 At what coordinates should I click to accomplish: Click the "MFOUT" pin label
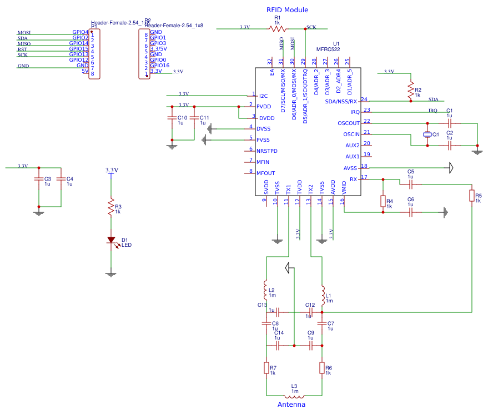tap(266, 173)
